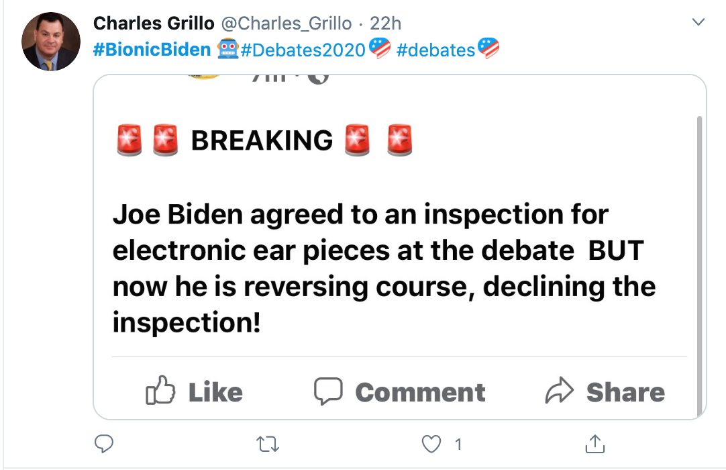
Task: Click the reply speech bubble icon below the tweet
Action: [104, 444]
